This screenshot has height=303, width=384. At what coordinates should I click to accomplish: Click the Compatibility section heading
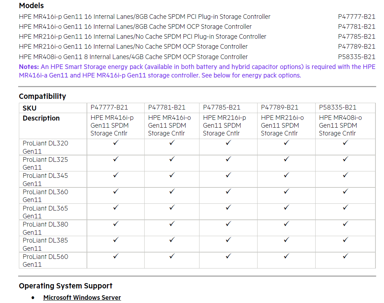(42, 96)
